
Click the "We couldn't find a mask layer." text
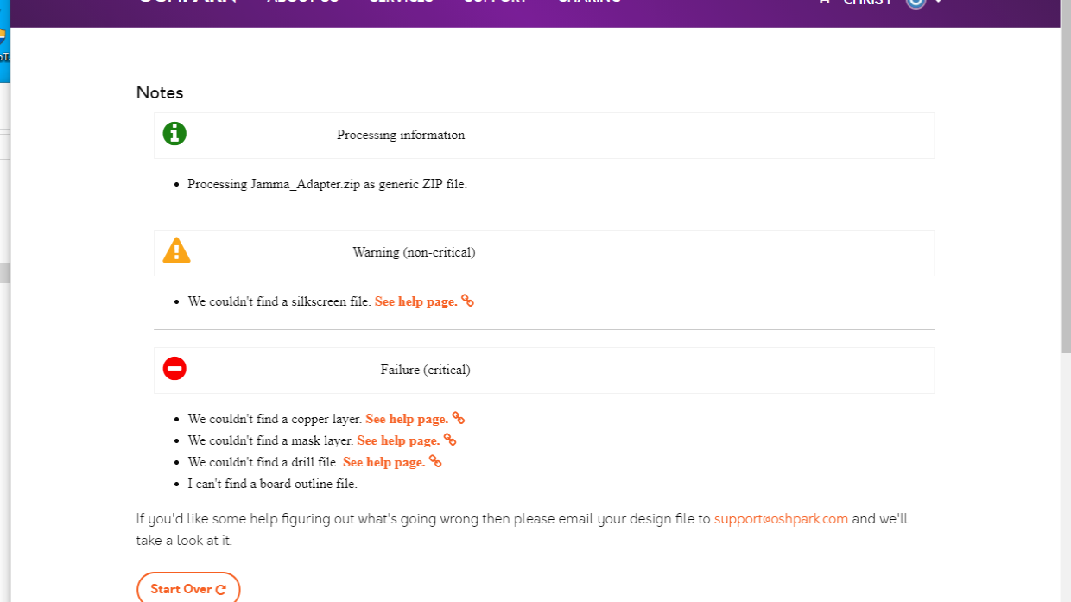pos(270,440)
